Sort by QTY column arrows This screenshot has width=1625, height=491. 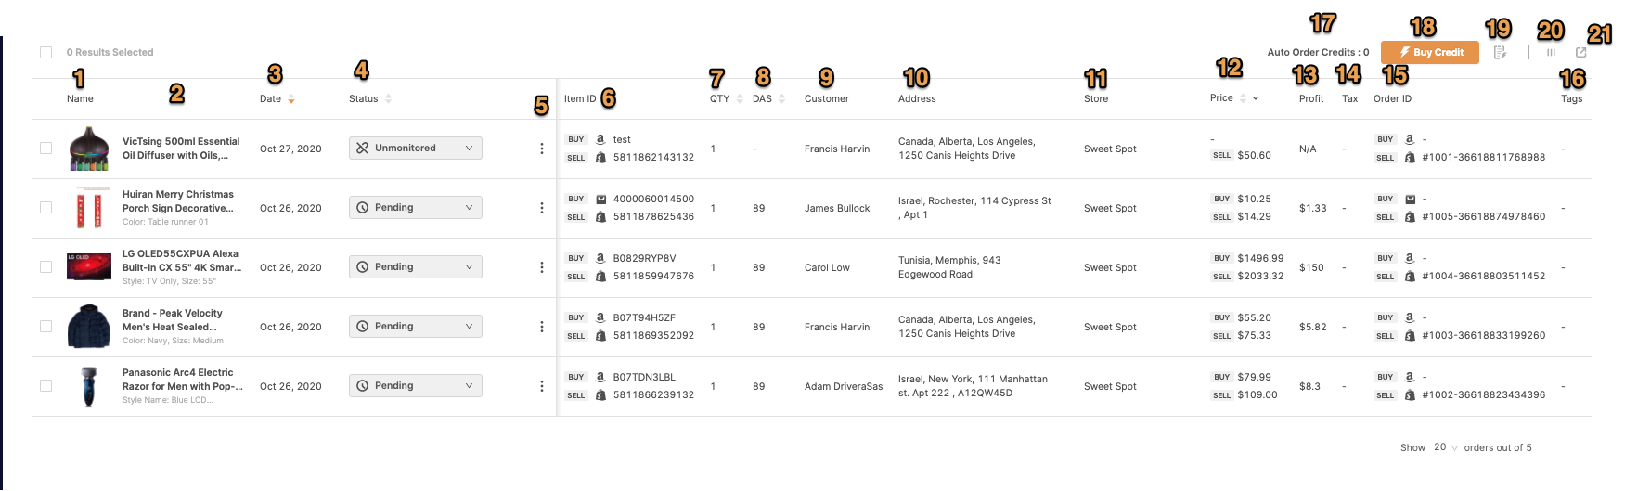pyautogui.click(x=740, y=98)
